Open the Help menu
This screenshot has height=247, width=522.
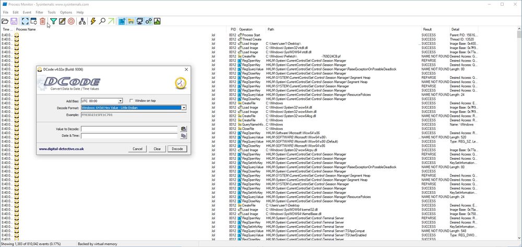pos(80,13)
